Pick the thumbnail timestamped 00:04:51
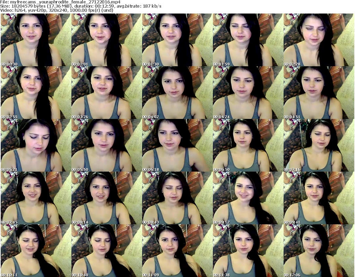The height and width of the screenshot is (277, 355). pos(319,93)
